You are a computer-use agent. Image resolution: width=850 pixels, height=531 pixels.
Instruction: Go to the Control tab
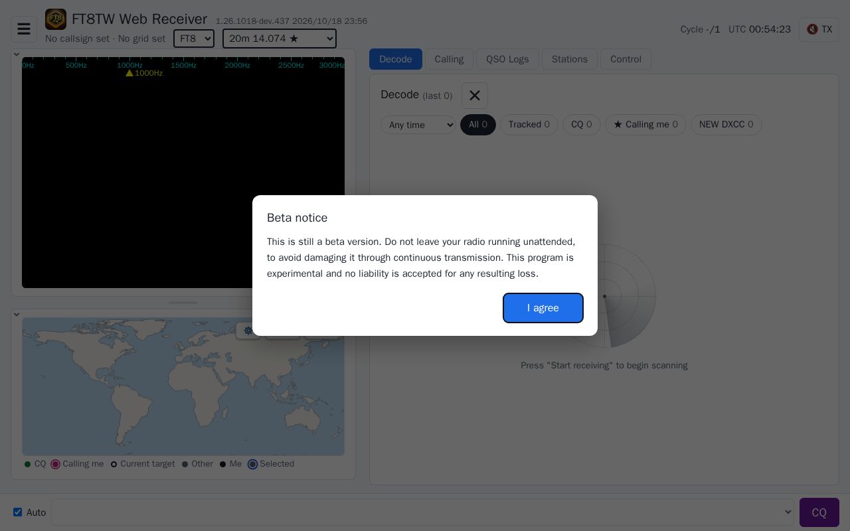[x=626, y=59]
